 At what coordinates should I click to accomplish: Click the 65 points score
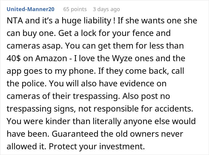[x=75, y=9]
